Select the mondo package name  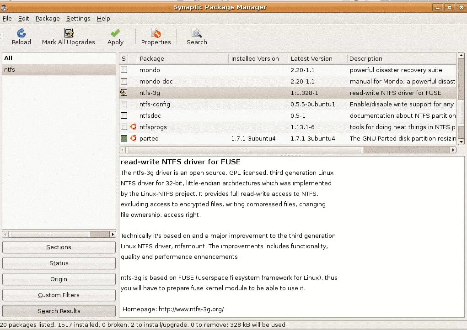pyautogui.click(x=150, y=70)
